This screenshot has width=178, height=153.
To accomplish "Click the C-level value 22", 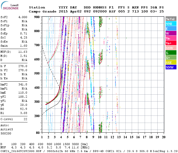I will tap(25, 119).
